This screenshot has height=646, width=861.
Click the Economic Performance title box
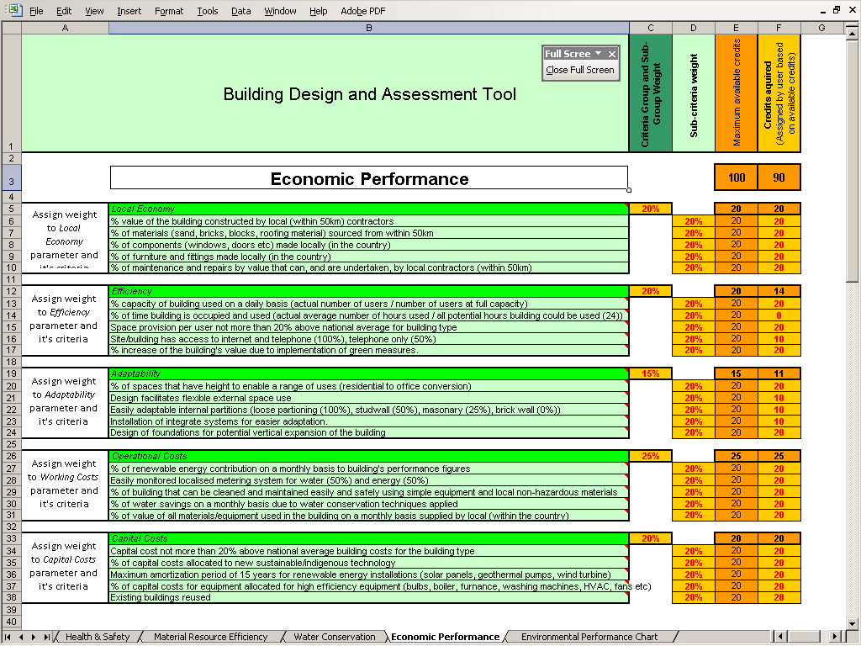coord(369,178)
